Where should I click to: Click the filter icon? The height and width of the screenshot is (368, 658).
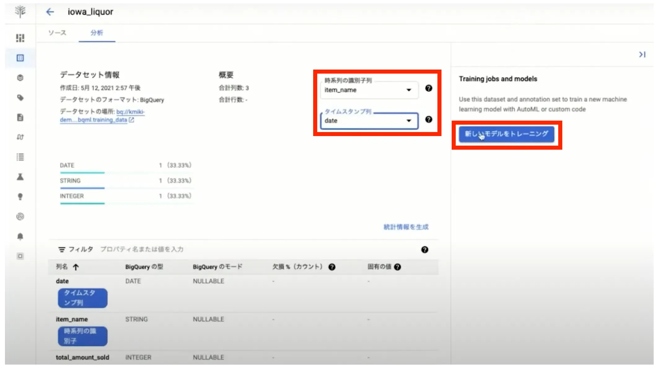click(62, 250)
